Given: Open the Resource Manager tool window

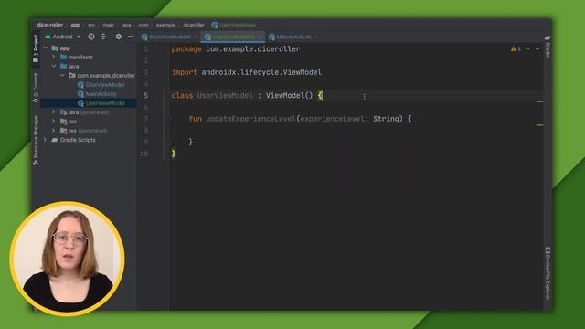Looking at the screenshot, I should click(36, 140).
